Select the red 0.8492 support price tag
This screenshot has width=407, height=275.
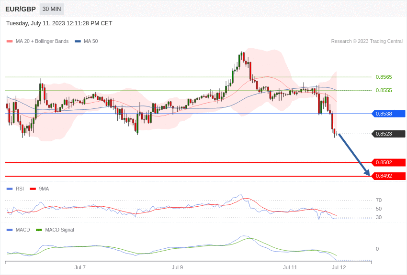(389, 176)
